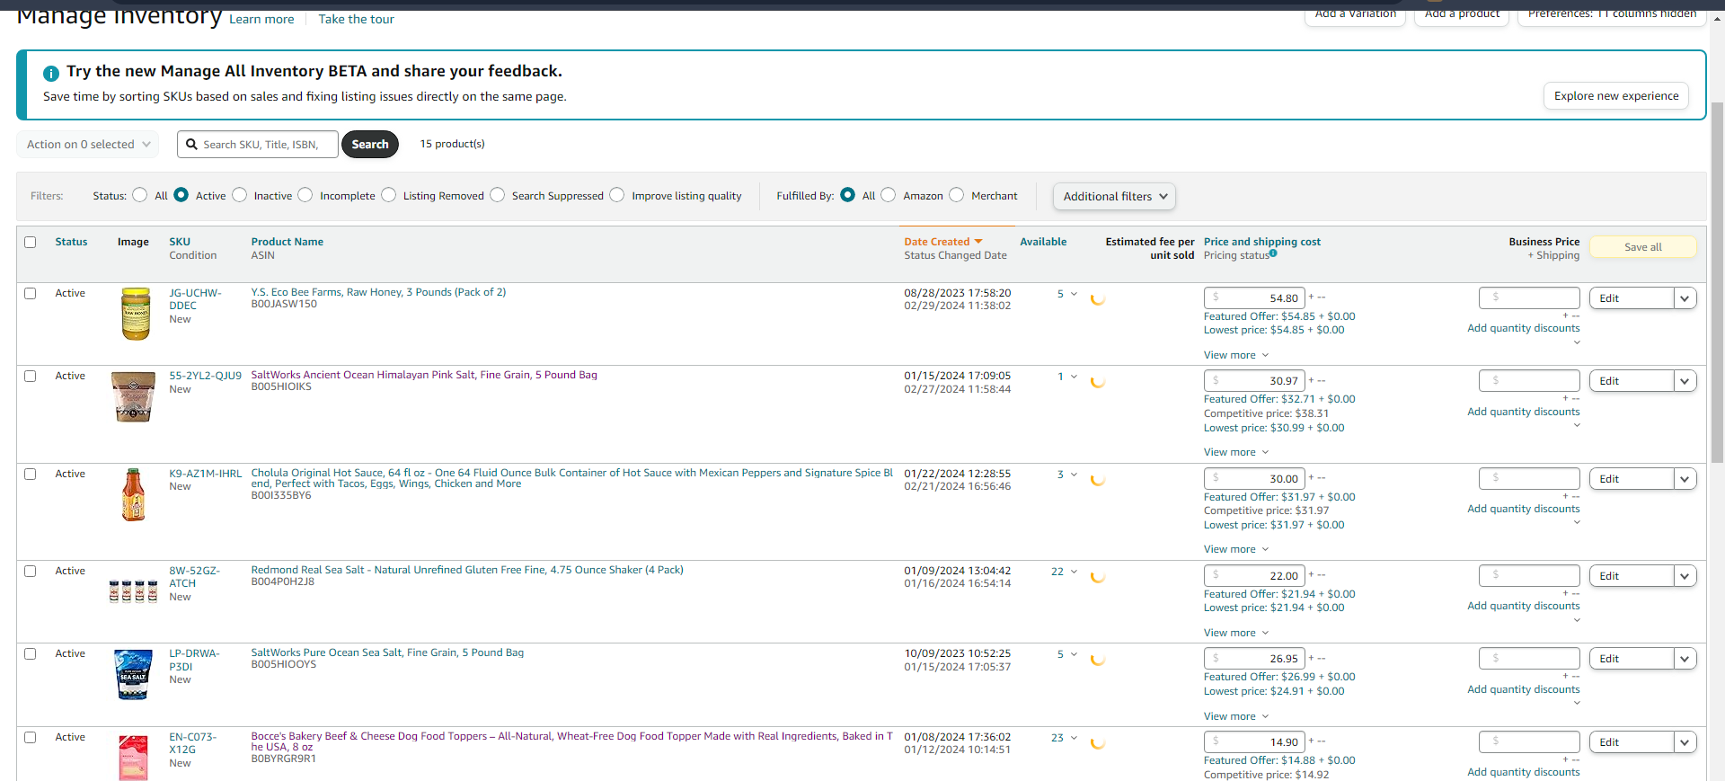Click the Save all button

coord(1643,247)
